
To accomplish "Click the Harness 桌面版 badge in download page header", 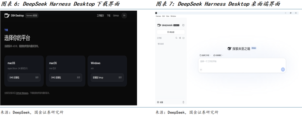I will pyautogui.click(x=32, y=16).
